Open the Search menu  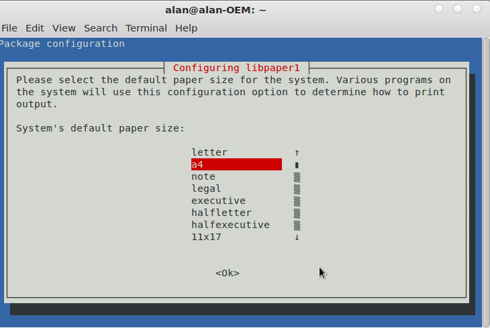coord(100,28)
